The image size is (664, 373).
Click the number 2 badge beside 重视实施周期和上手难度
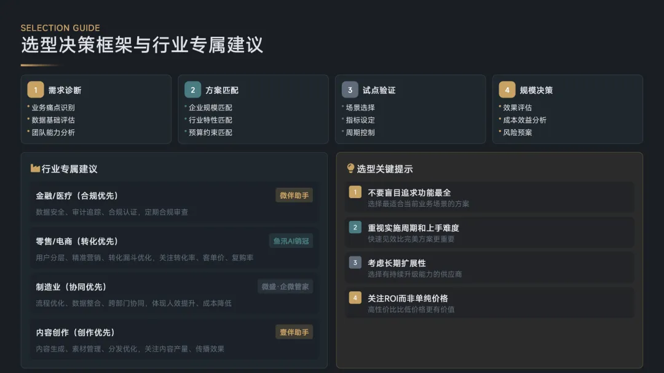click(x=355, y=228)
